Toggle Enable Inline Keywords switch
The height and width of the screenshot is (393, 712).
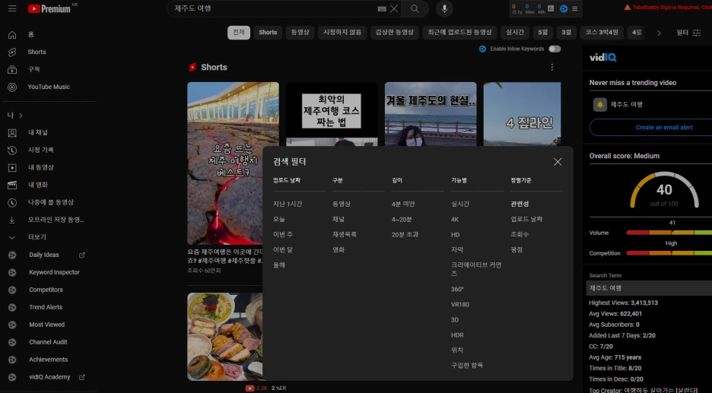tap(555, 49)
